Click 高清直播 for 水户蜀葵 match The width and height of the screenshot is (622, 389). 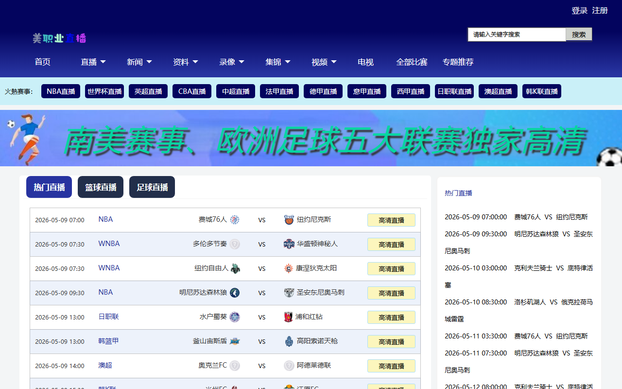click(391, 318)
